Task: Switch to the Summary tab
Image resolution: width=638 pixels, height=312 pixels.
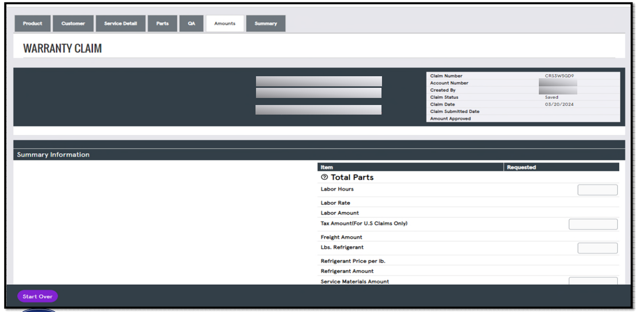Action: coord(266,23)
